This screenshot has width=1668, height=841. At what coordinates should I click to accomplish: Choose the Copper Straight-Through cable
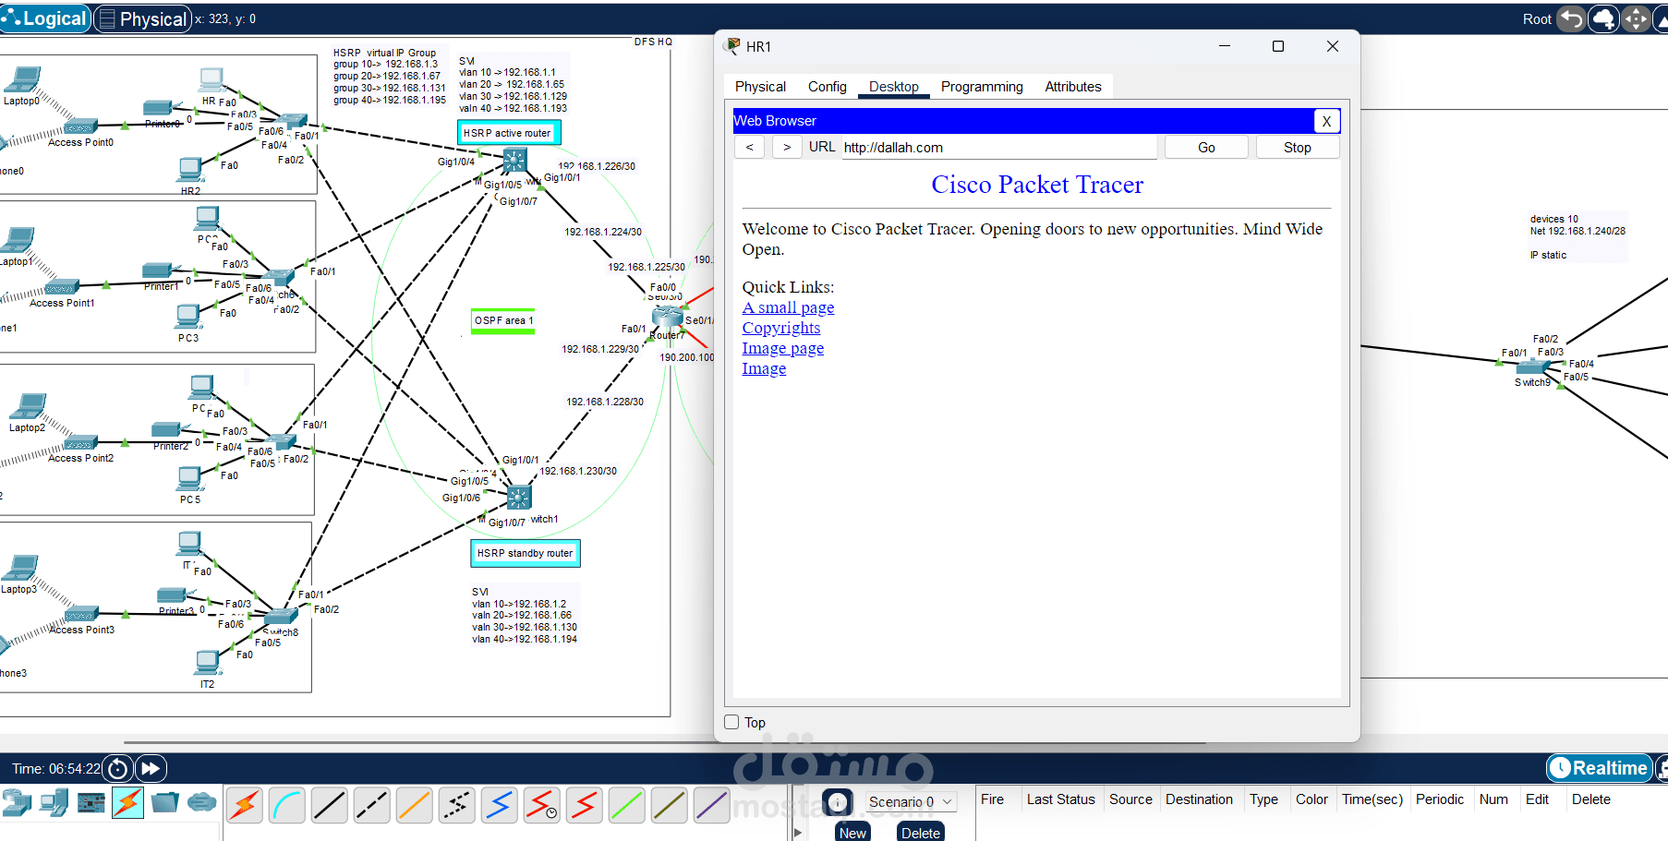tap(330, 806)
